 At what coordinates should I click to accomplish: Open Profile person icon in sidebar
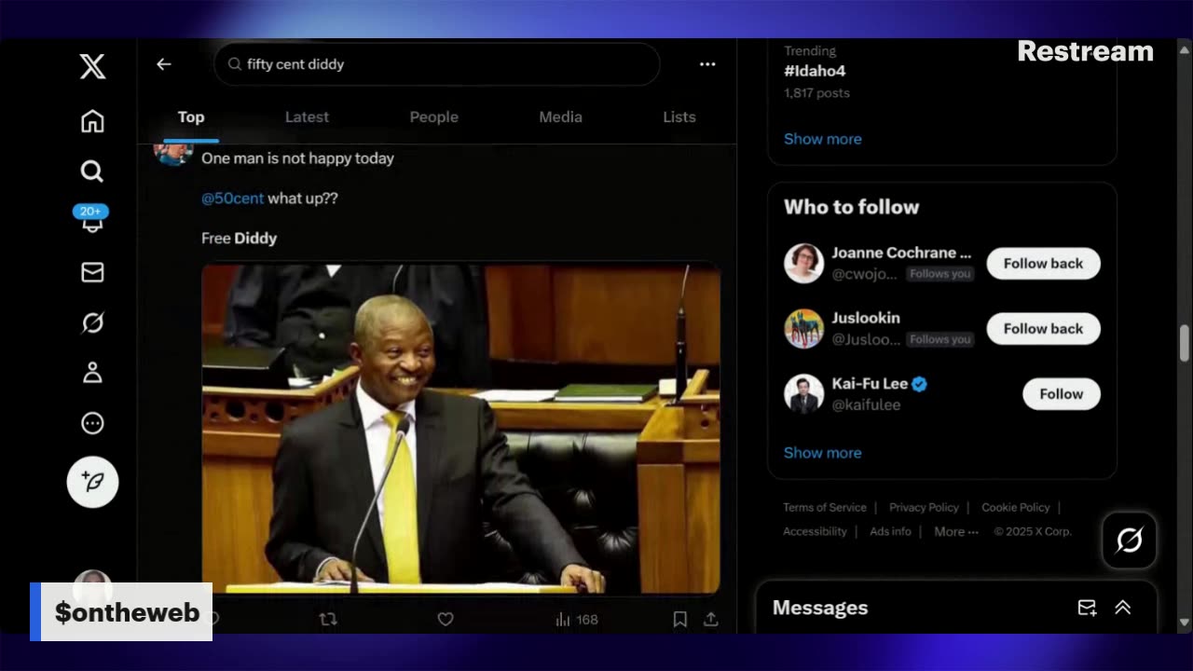tap(92, 373)
